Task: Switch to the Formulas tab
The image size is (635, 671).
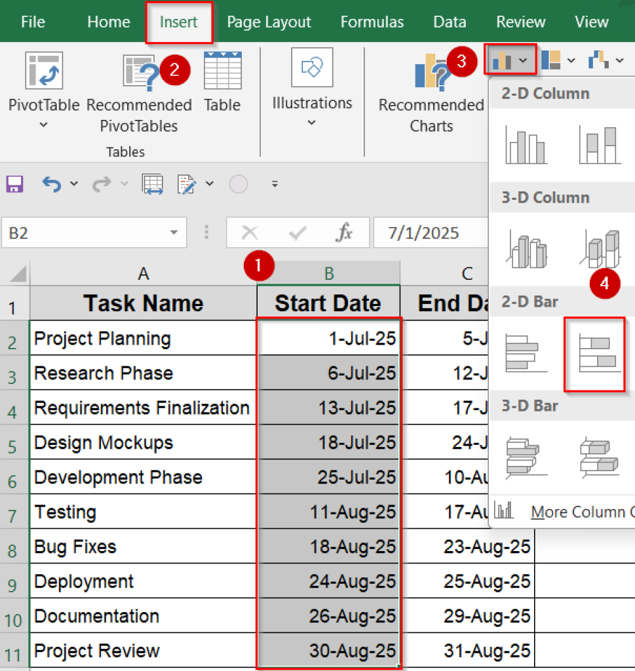Action: click(x=372, y=22)
